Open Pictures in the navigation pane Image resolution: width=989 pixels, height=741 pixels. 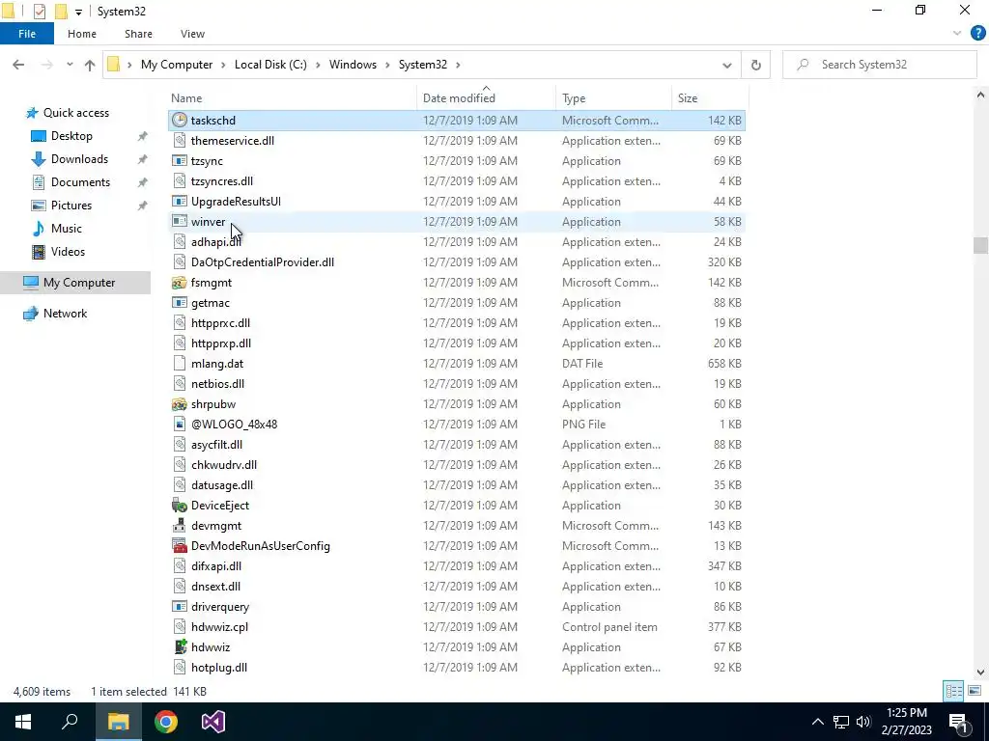point(71,206)
